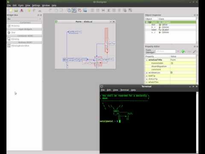Image resolution: width=205 pixels, height=154 pixels.
Task: Expand the statusTip property row
Action: coord(147,79)
